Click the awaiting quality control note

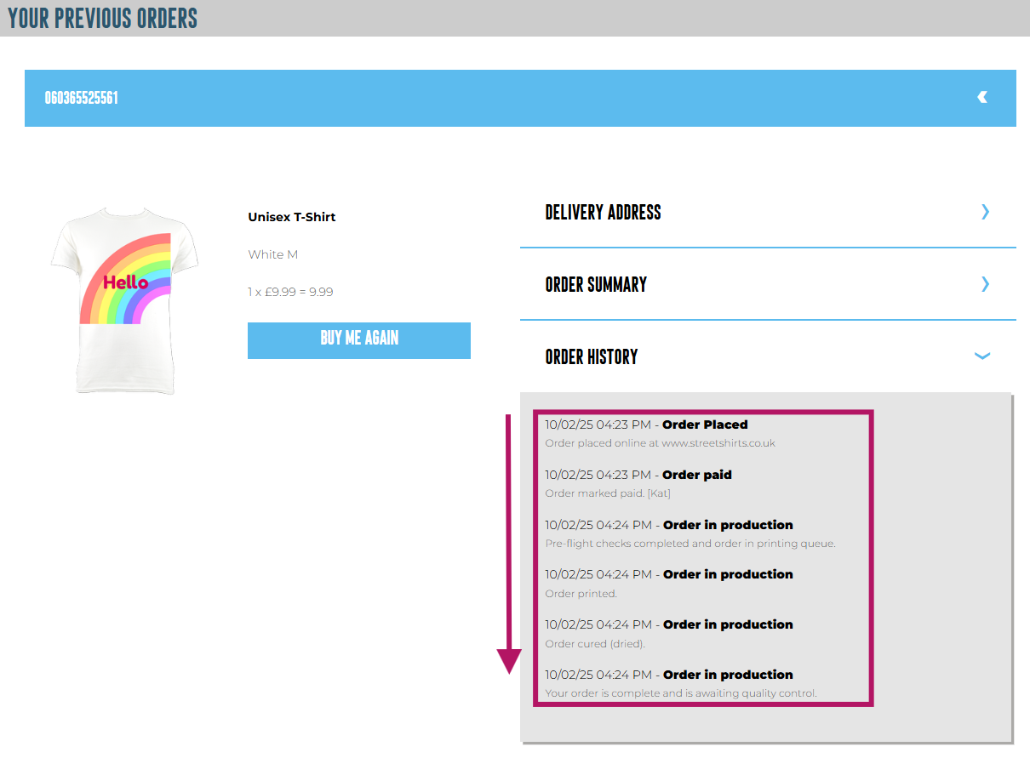pyautogui.click(x=680, y=693)
